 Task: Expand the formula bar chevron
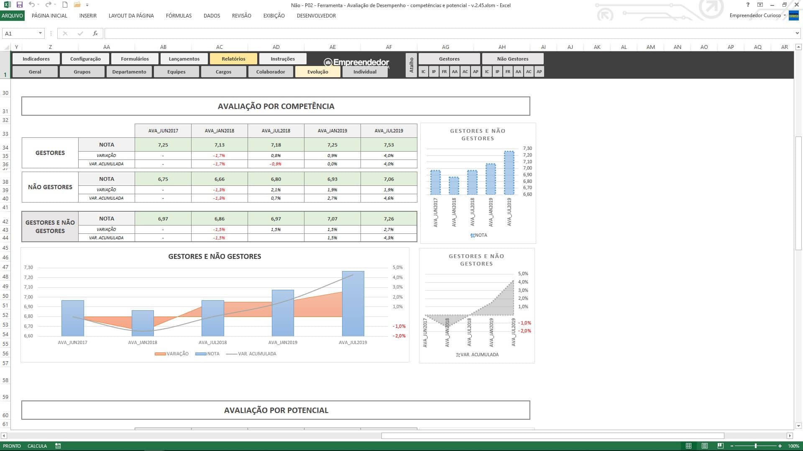pyautogui.click(x=797, y=33)
